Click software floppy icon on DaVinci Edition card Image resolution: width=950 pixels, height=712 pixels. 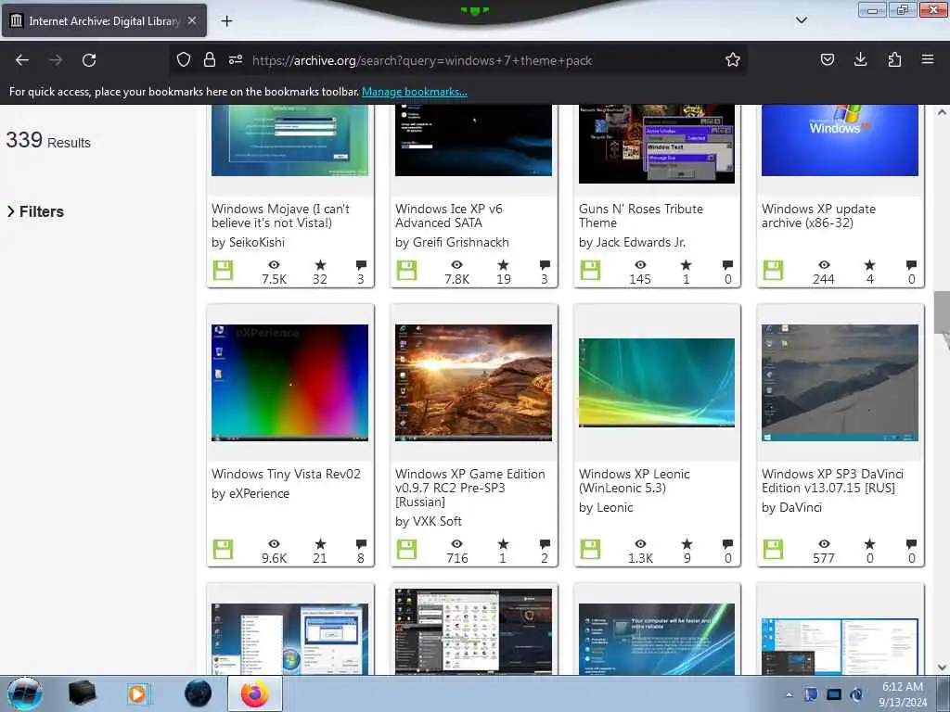coord(773,550)
